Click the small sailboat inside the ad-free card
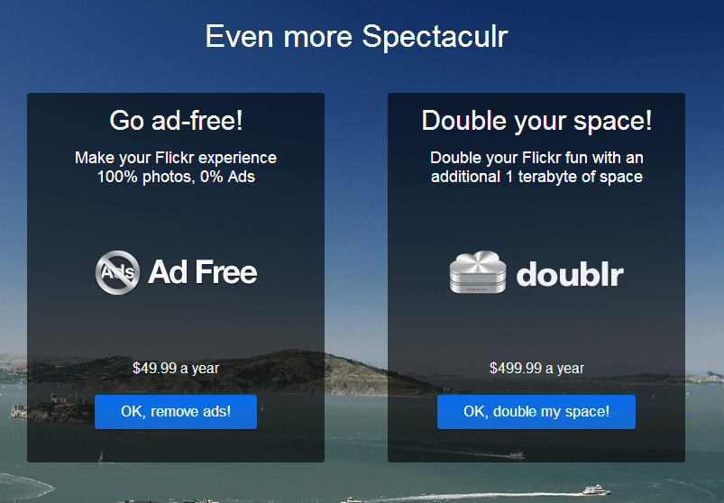The width and height of the screenshot is (724, 503). tap(100, 457)
